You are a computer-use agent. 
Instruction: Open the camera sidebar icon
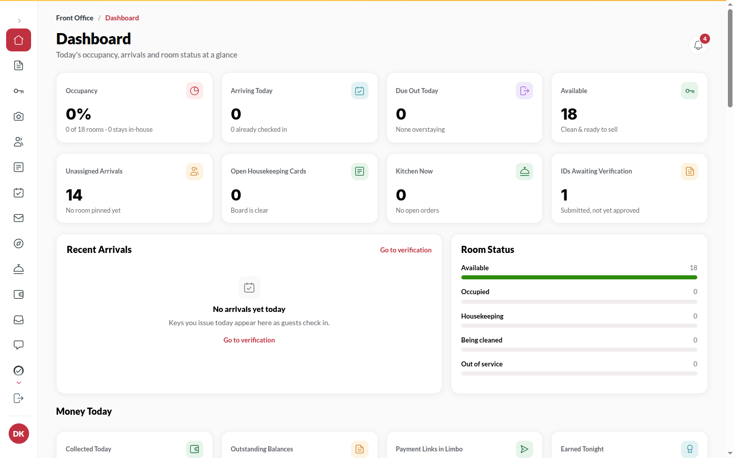coord(18,117)
